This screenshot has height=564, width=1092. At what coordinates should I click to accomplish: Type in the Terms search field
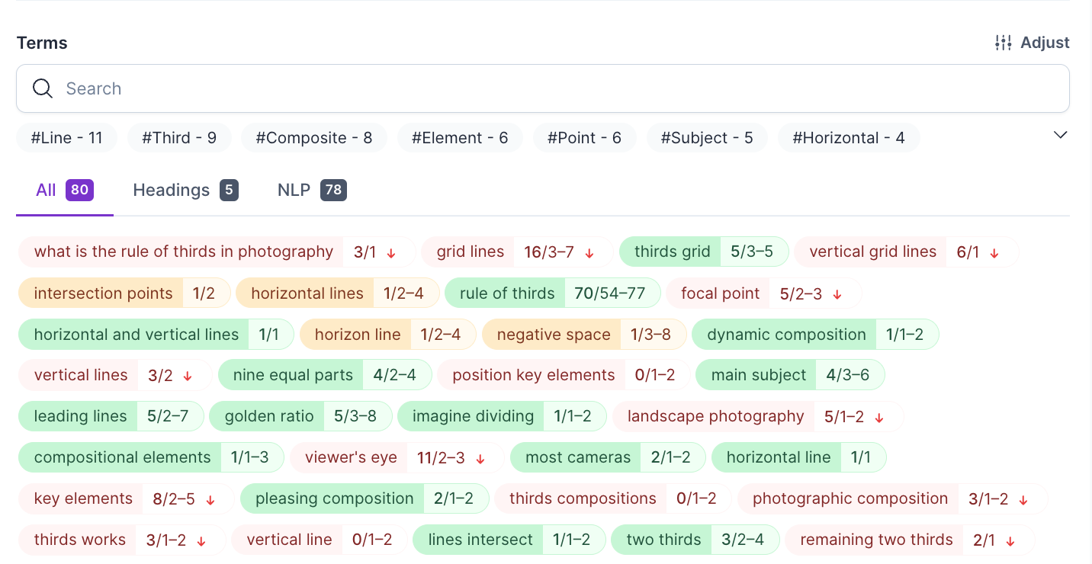(534, 88)
